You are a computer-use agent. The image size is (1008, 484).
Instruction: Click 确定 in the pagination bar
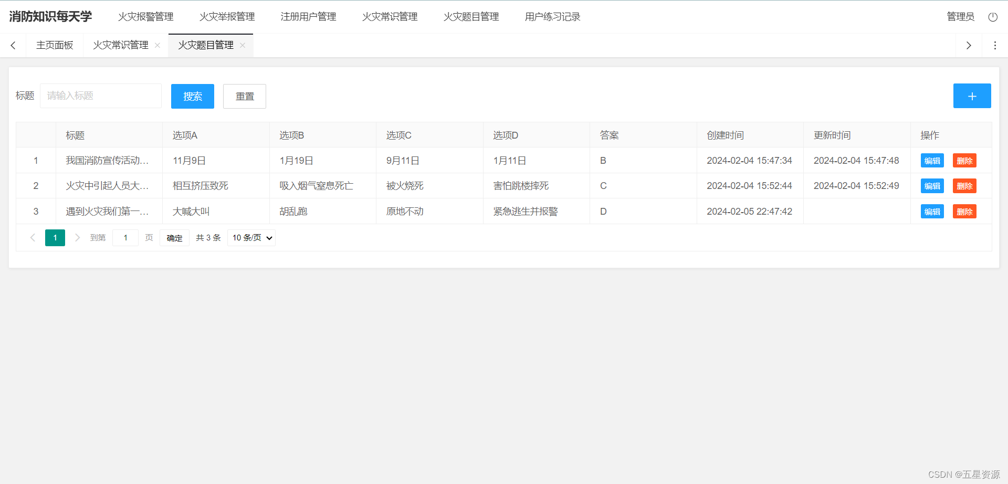[175, 238]
